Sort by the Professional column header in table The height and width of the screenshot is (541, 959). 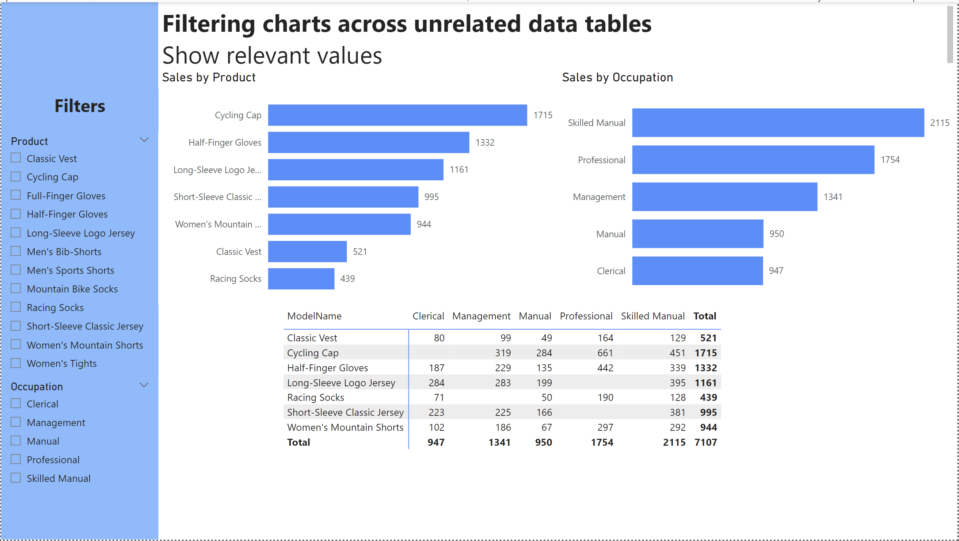[586, 316]
